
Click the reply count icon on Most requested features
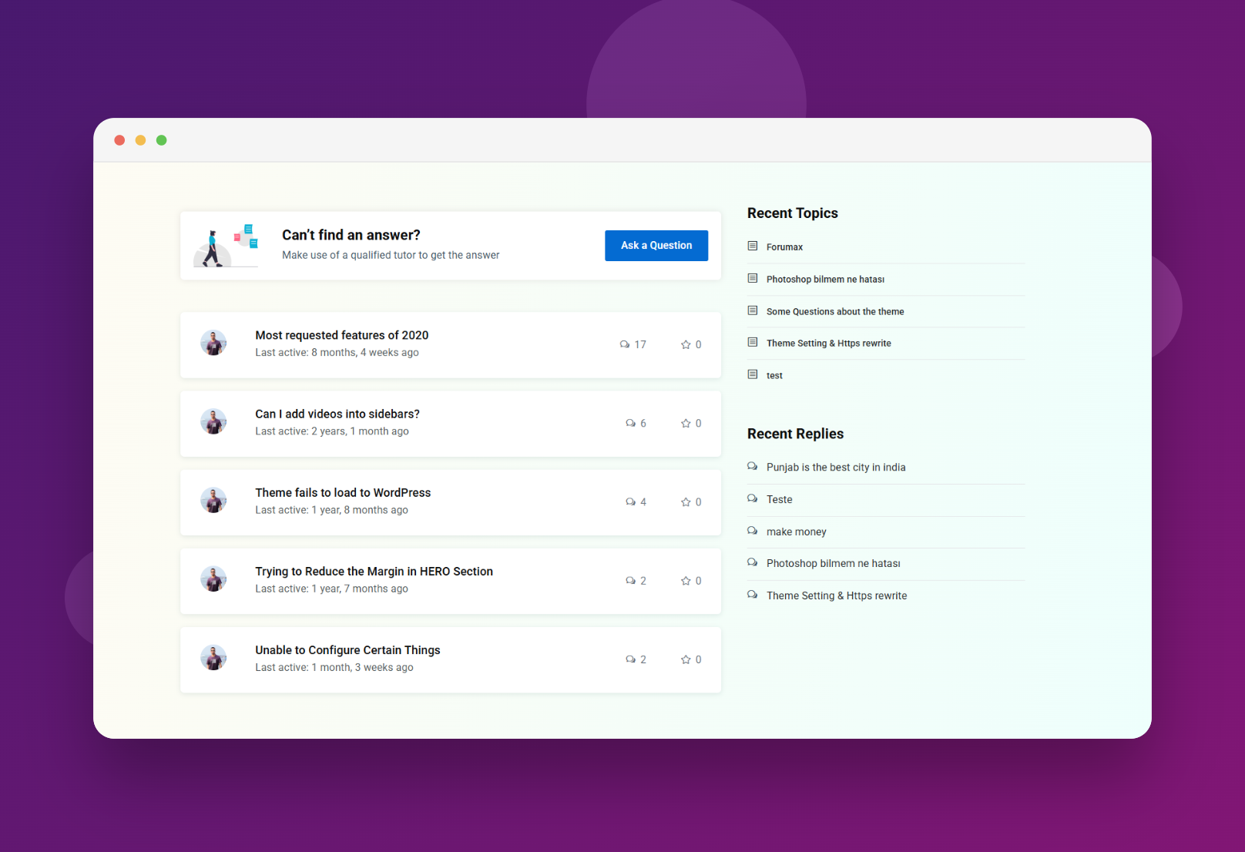pyautogui.click(x=626, y=344)
